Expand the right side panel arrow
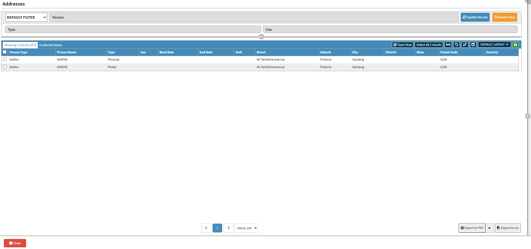This screenshot has height=249, width=531. (527, 116)
